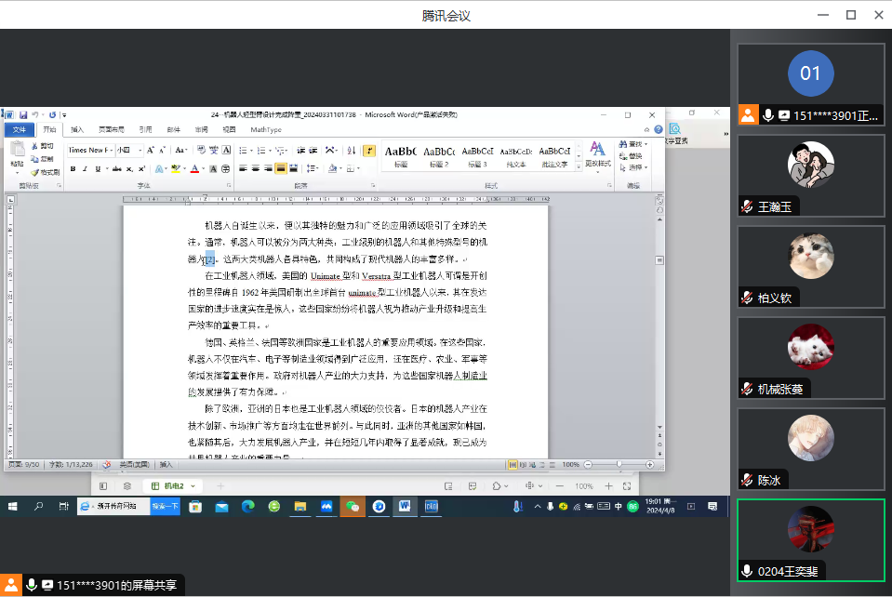
Task: Expand the 机电2 sheet tab dropdown
Action: (x=193, y=486)
